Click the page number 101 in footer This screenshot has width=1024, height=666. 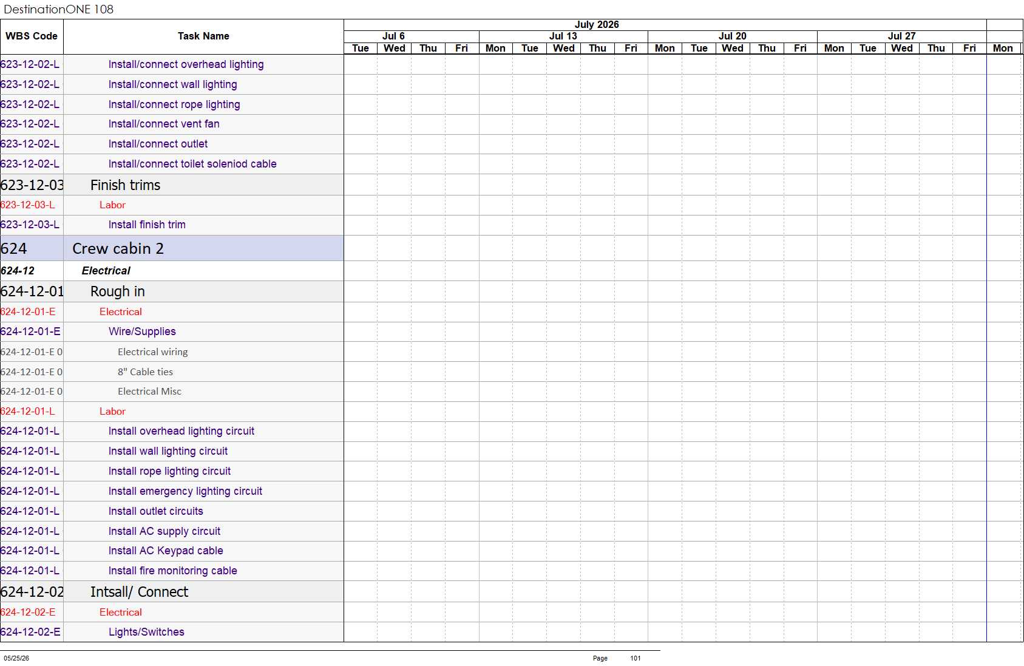[636, 658]
